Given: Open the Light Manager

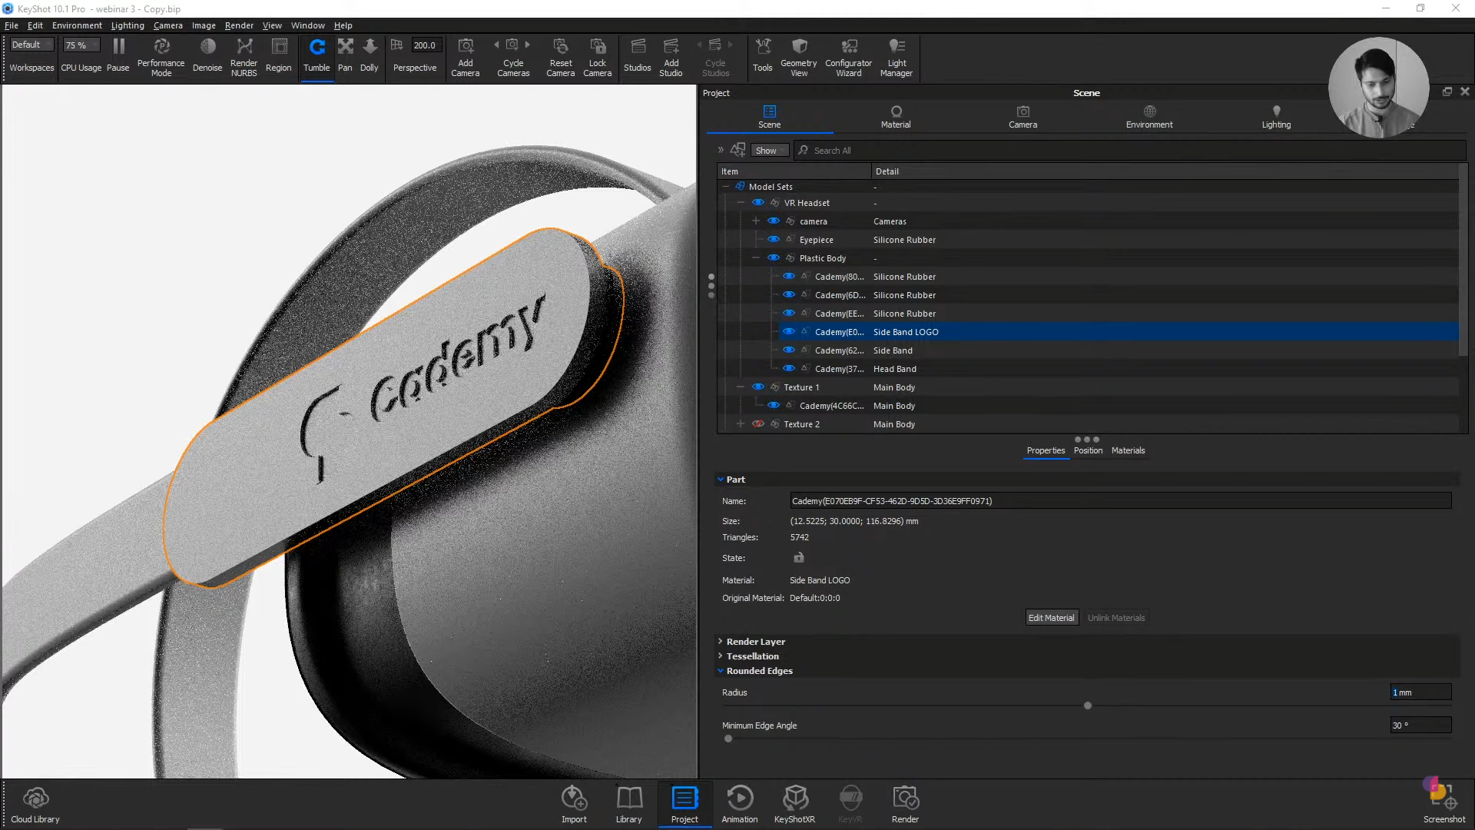Looking at the screenshot, I should click(897, 57).
